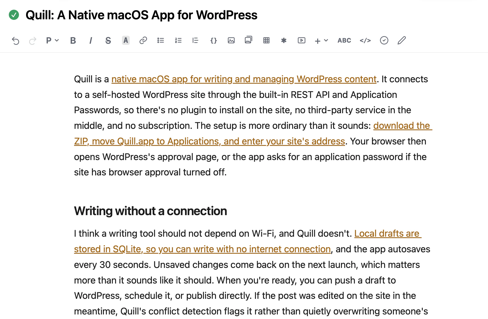488x319 pixels.
Task: Click the text 'site has browser approval turned off.'
Action: tap(150, 172)
